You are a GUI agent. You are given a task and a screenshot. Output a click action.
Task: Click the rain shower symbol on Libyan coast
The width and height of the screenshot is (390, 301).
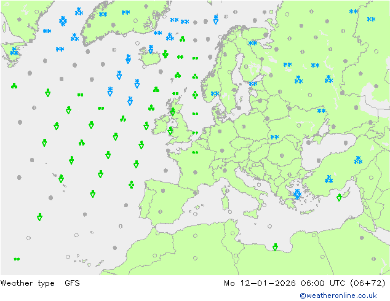point(275,247)
